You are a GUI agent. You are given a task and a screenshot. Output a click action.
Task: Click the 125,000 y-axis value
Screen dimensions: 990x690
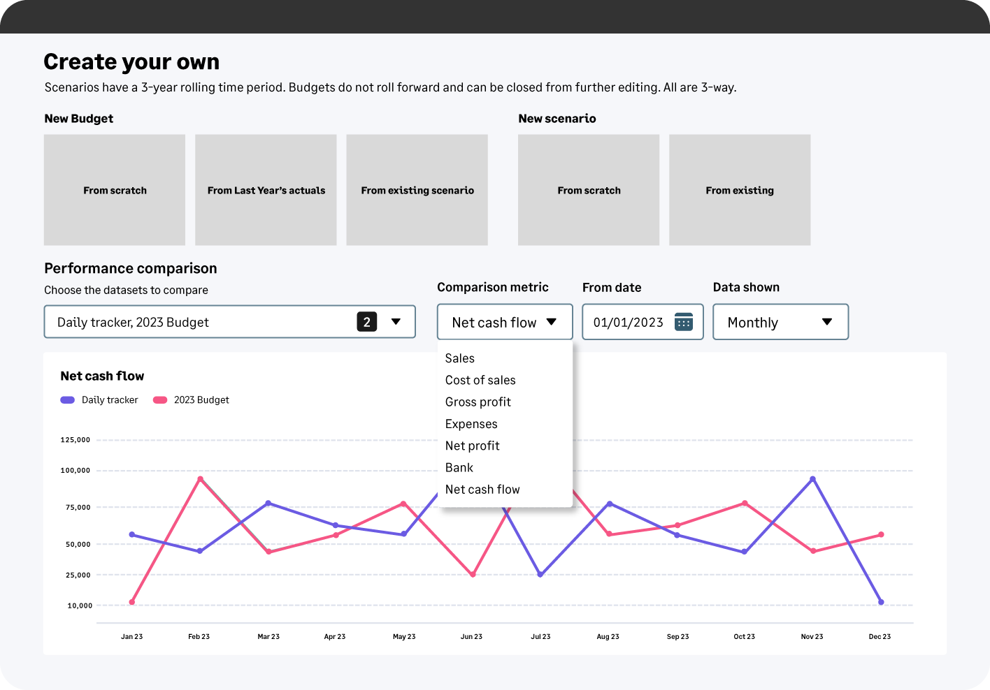[76, 440]
